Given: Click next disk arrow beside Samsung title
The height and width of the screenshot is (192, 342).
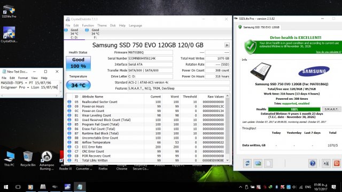Looking at the screenshot, I should [x=227, y=45].
